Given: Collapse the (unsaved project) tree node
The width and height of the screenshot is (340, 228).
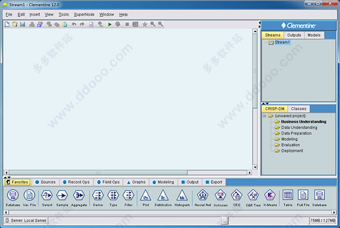Looking at the screenshot, I should 265,116.
